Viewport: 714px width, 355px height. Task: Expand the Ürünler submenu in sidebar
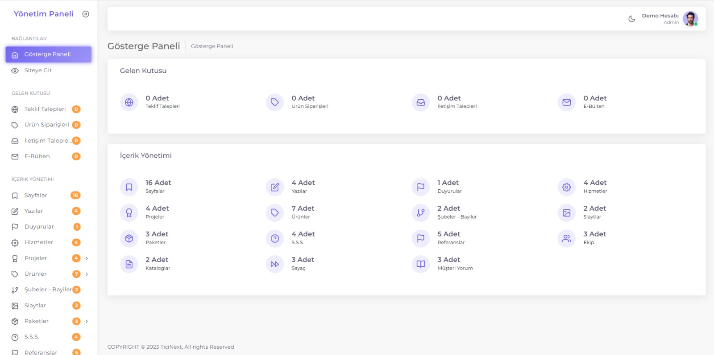[87, 274]
